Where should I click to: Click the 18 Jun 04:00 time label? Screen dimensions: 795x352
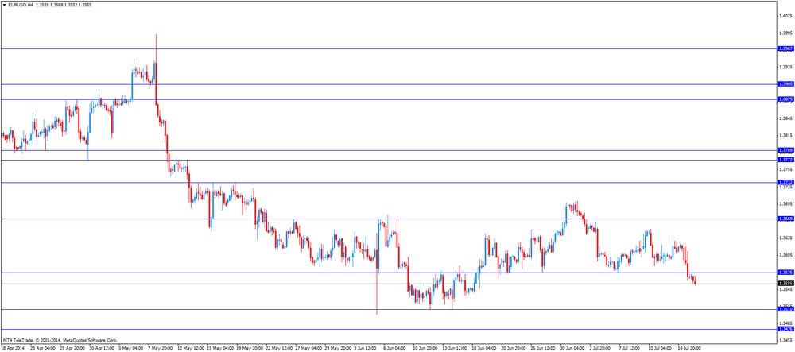[x=483, y=349]
